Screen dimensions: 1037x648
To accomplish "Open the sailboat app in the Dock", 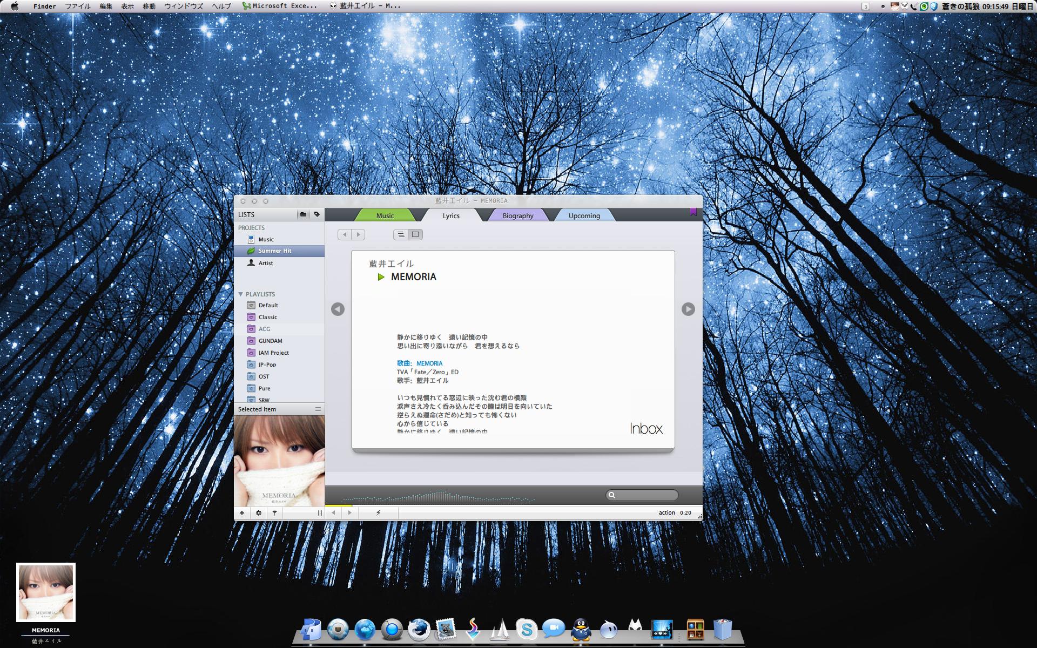I will pyautogui.click(x=500, y=630).
